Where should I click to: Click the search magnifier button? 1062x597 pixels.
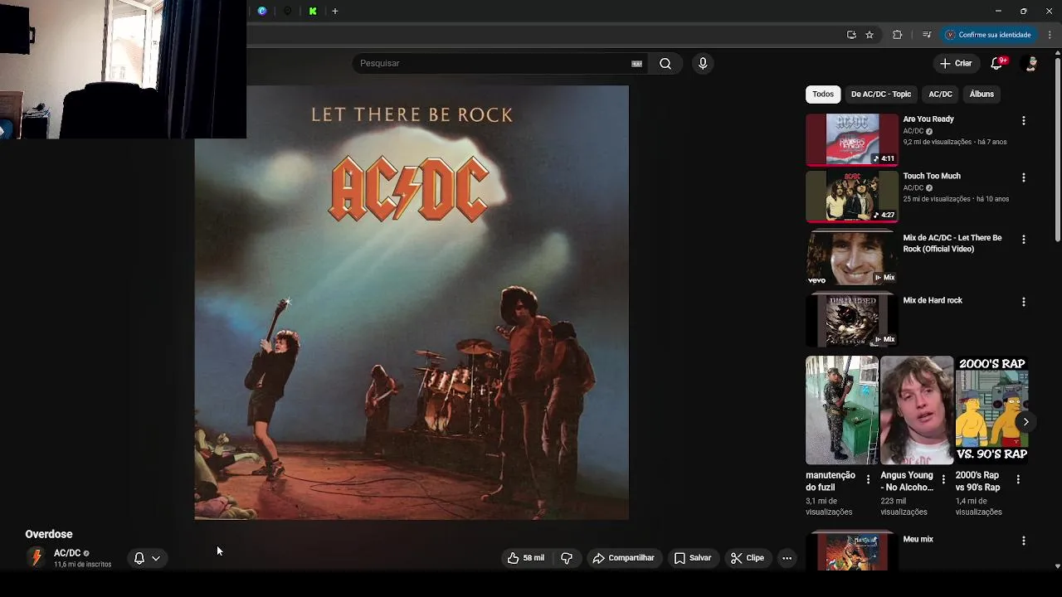point(665,64)
